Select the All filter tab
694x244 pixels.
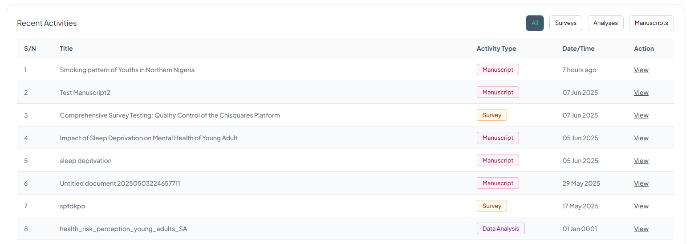point(535,23)
